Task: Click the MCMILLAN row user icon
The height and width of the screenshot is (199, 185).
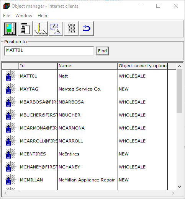Action: (11, 180)
